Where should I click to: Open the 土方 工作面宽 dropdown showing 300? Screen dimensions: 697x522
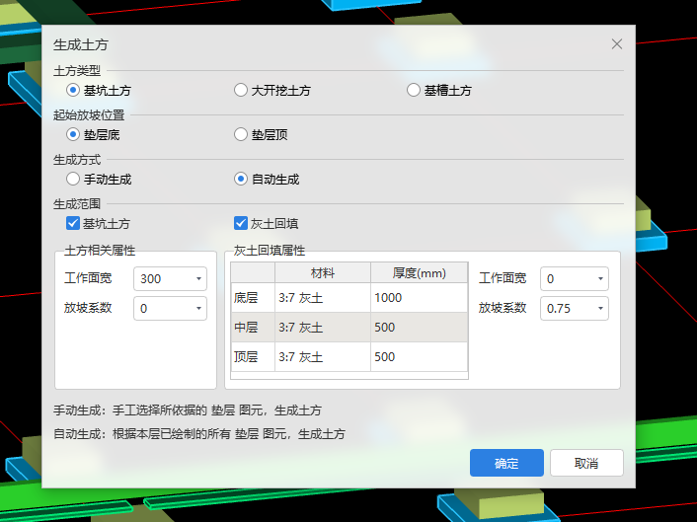[170, 278]
